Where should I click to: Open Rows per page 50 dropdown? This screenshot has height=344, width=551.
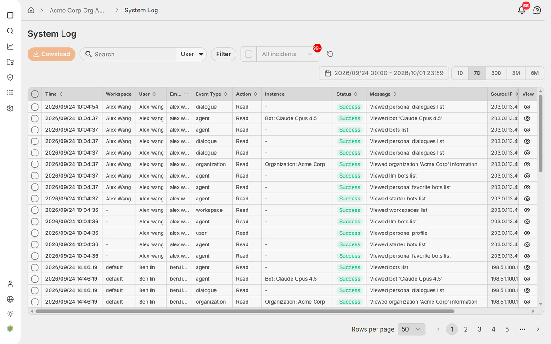click(x=411, y=329)
